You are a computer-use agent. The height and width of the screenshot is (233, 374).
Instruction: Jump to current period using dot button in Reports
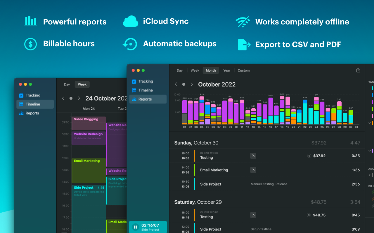tap(184, 84)
